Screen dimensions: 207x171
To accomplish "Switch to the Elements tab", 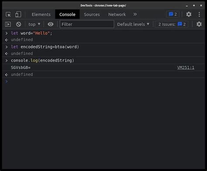I will point(41,14).
